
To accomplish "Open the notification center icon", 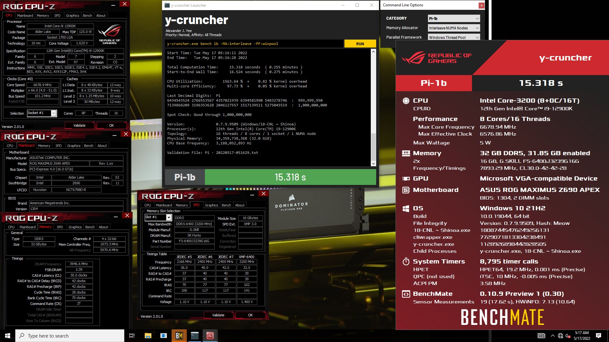I will 599,336.
